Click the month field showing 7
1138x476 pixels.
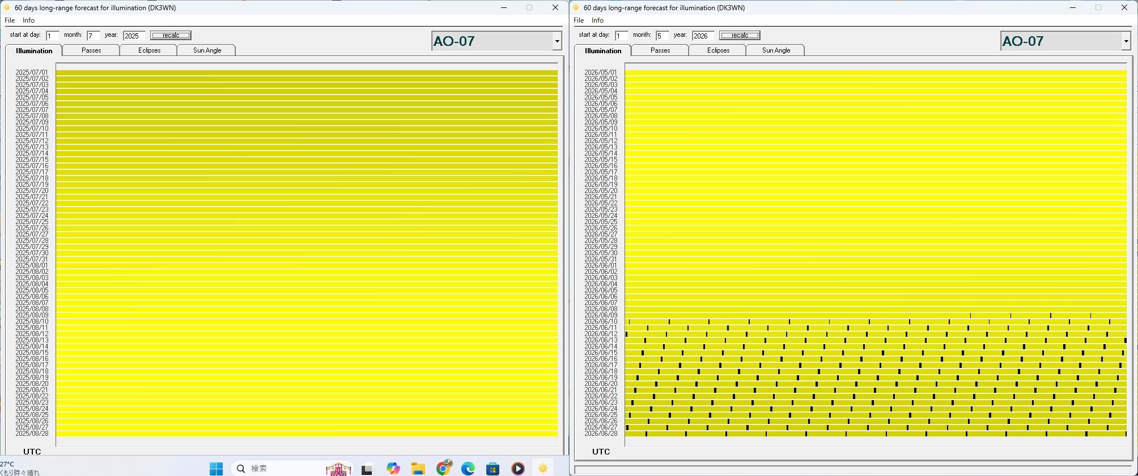pos(93,36)
